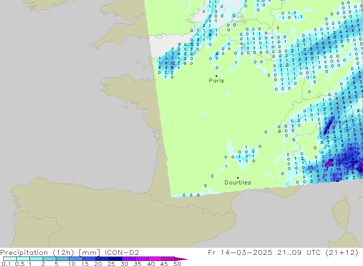This screenshot has height=266, width=363.
Task: Click the '(21+12)' forecast offset text
Action: coord(342,253)
